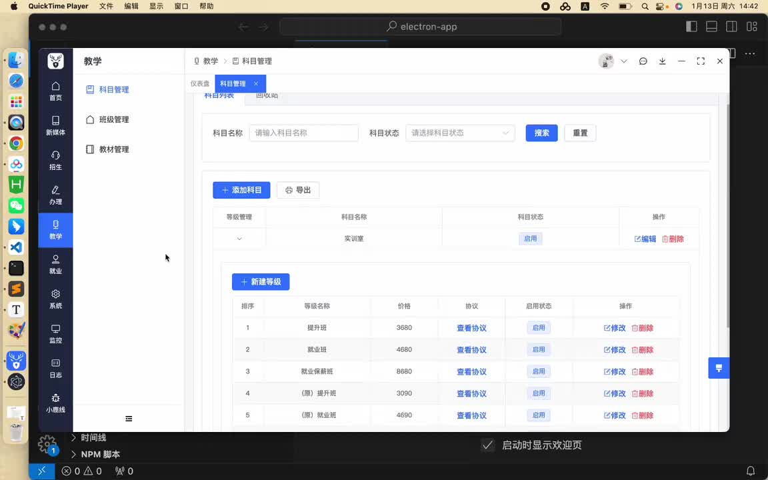Open the 日志 log sidebar section
Screen dimensions: 768x480
coord(55,368)
